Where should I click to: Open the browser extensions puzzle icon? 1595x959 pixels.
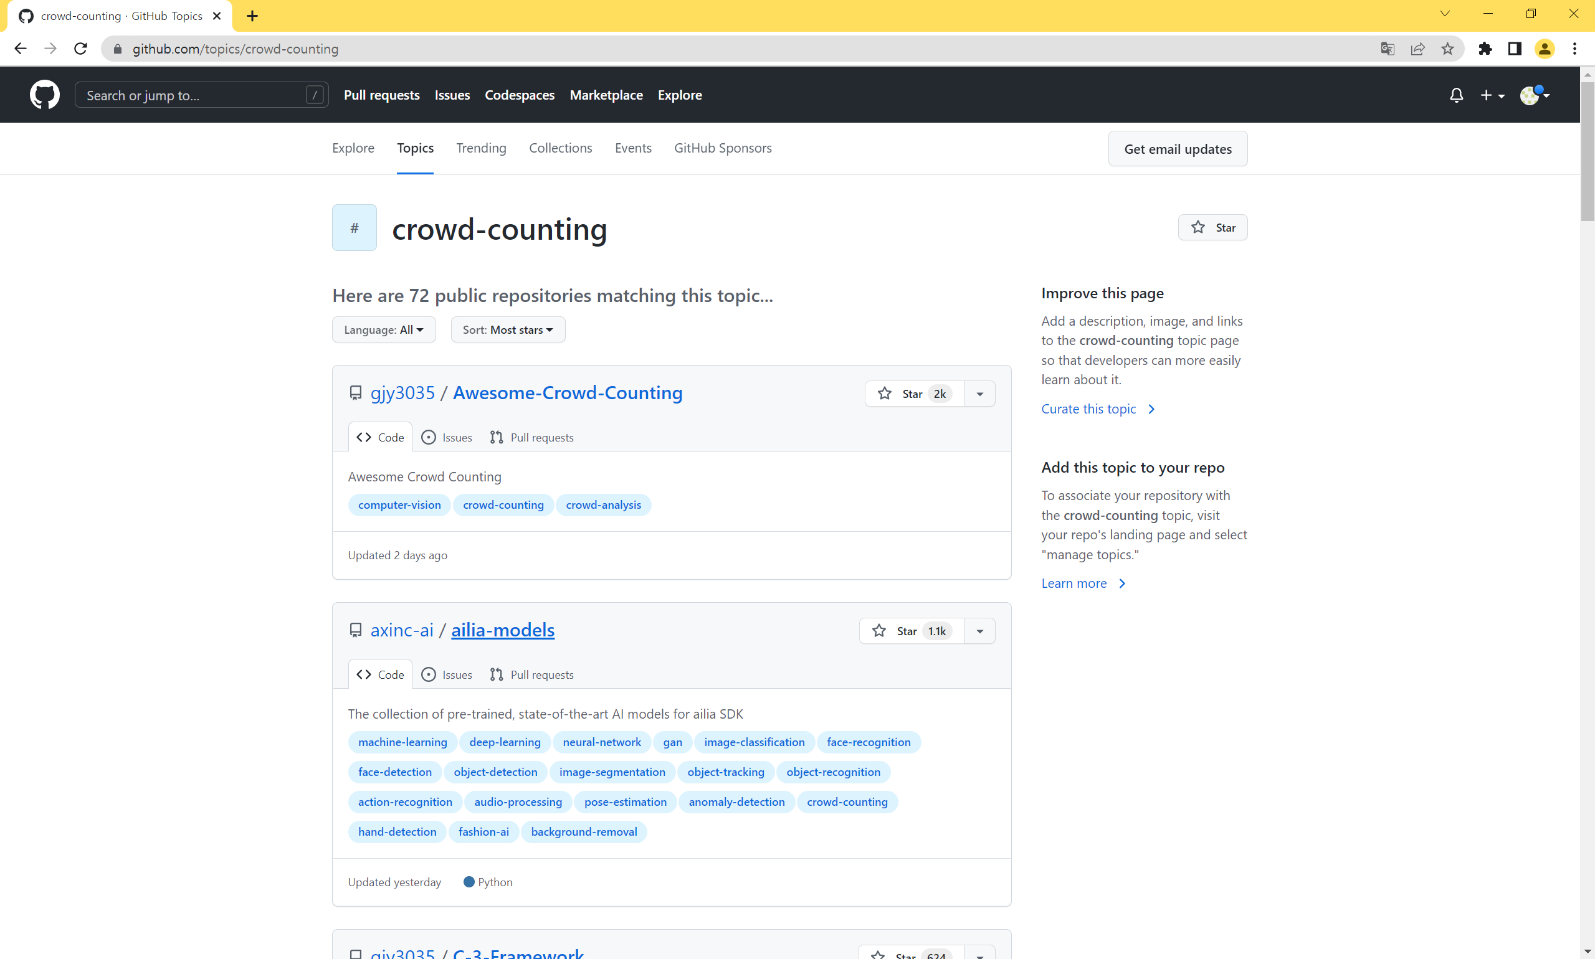(1485, 49)
